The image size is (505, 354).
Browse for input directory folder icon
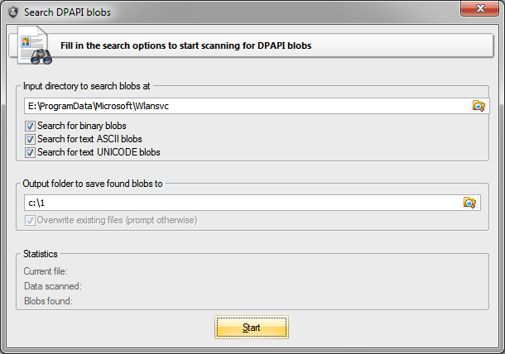click(479, 106)
